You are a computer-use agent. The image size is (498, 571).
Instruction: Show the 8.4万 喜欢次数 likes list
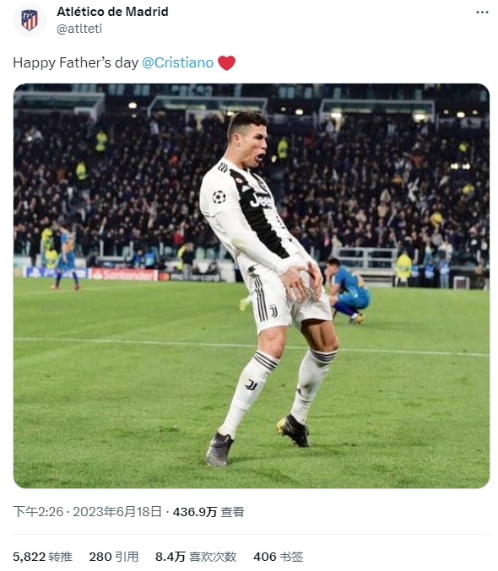196,557
